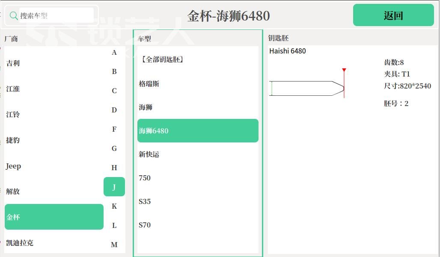This screenshot has height=257, width=440.
Task: Click the 夹具: T1 clamp text
Action: pyautogui.click(x=397, y=74)
